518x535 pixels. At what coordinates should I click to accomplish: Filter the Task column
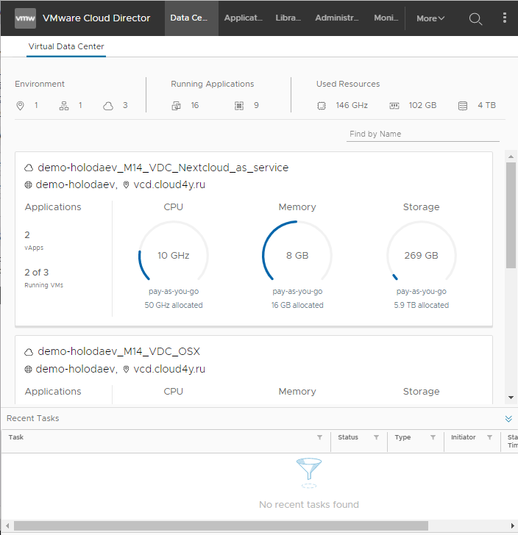[x=319, y=437]
